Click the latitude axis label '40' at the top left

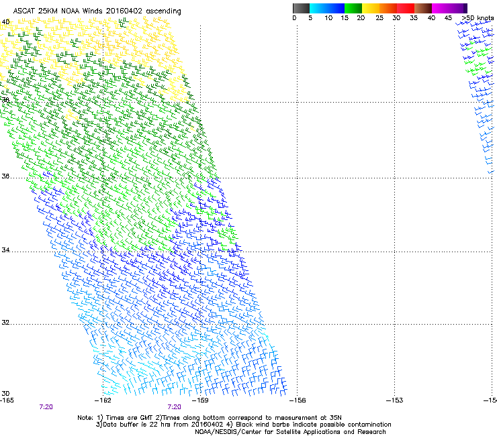click(5, 22)
